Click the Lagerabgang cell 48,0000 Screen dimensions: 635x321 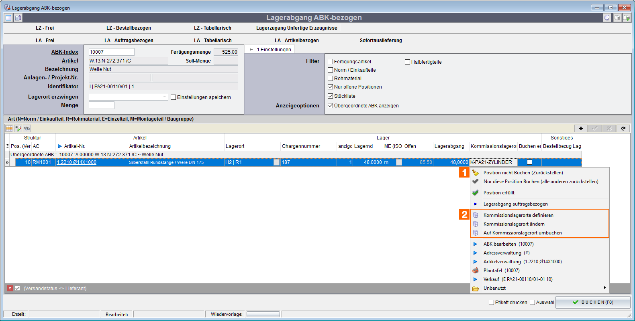(x=451, y=162)
